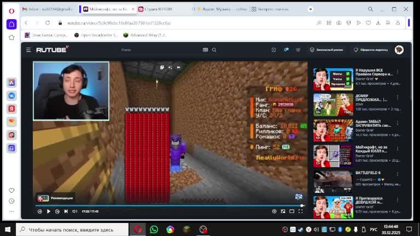
Task: Open VK in the Opera sidebar
Action: tap(11, 96)
